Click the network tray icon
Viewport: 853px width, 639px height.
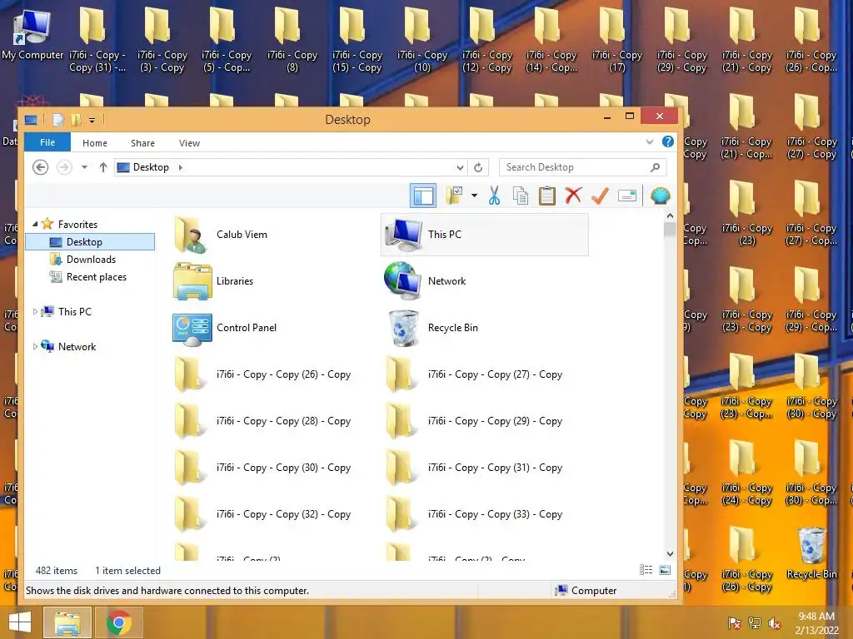(x=755, y=623)
